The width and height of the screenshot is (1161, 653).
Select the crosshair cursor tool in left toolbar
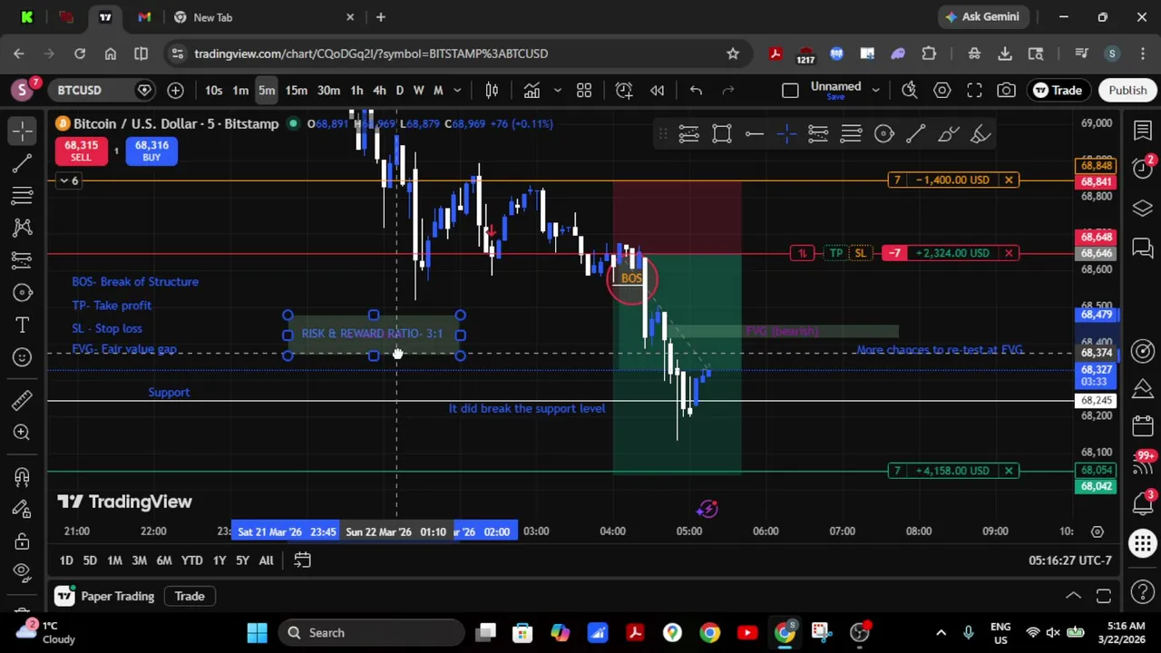click(x=23, y=132)
